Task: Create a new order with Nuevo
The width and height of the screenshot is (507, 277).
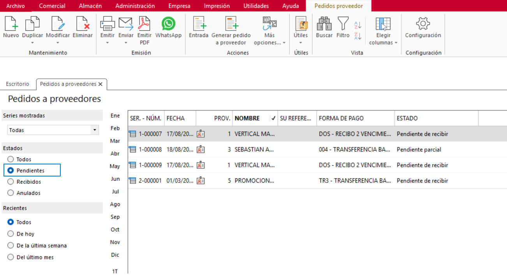Action: point(11,24)
